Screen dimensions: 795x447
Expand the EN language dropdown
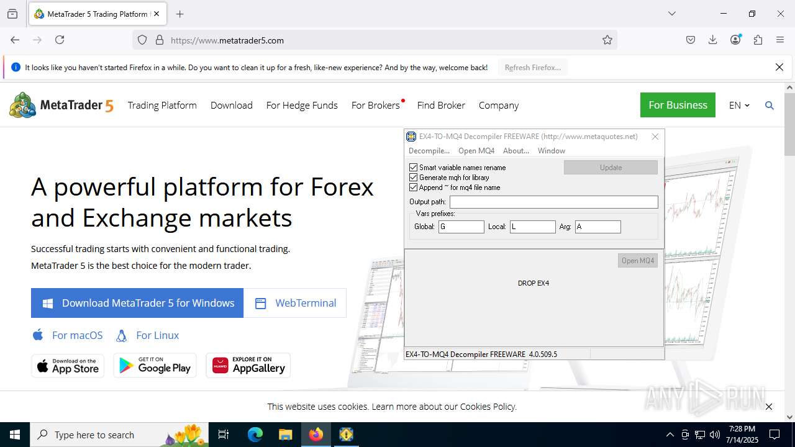coord(739,106)
